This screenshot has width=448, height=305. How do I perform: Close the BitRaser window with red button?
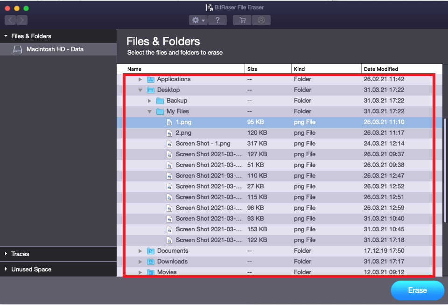tap(8, 8)
